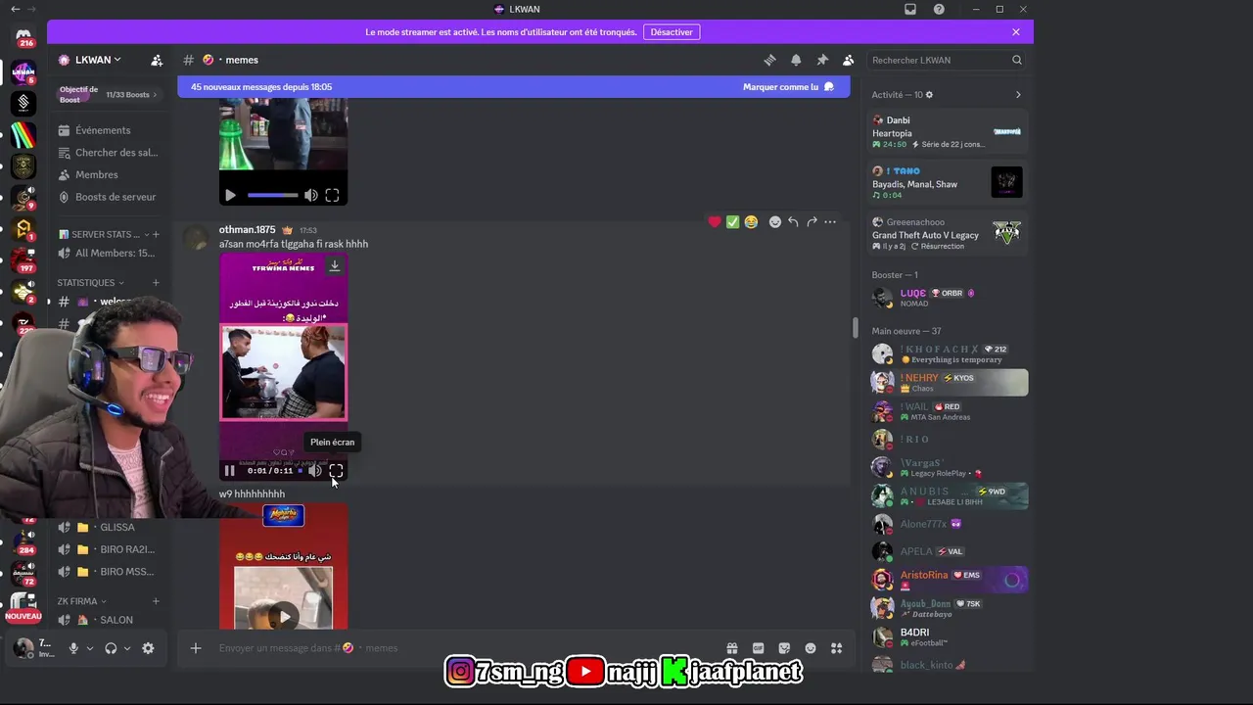Click Désactiver to turn off streamer mode

pyautogui.click(x=672, y=32)
